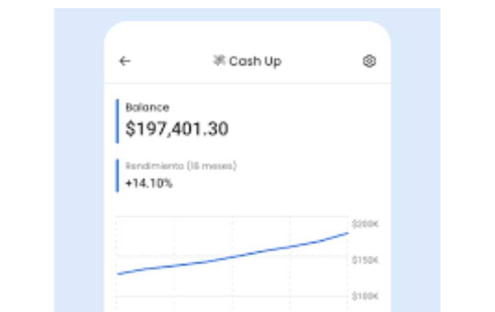Click the blue accent bar beside Balance
Viewport: 495px width, 312px height.
[117, 121]
